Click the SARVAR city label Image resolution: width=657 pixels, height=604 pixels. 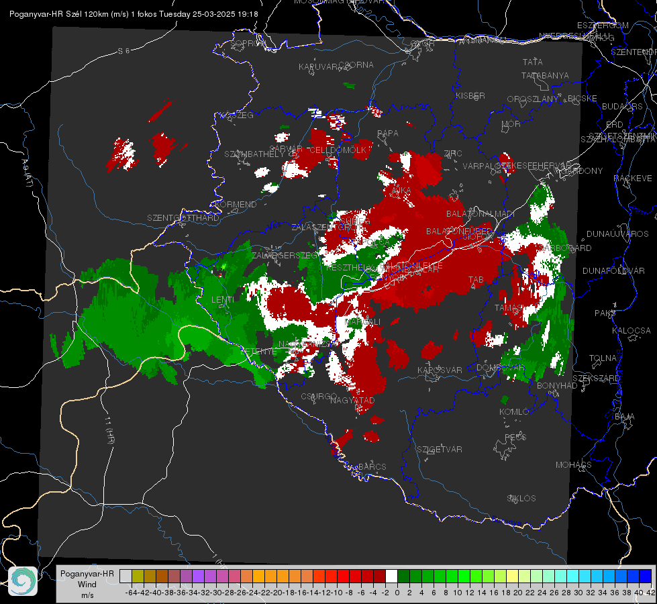[x=286, y=149]
